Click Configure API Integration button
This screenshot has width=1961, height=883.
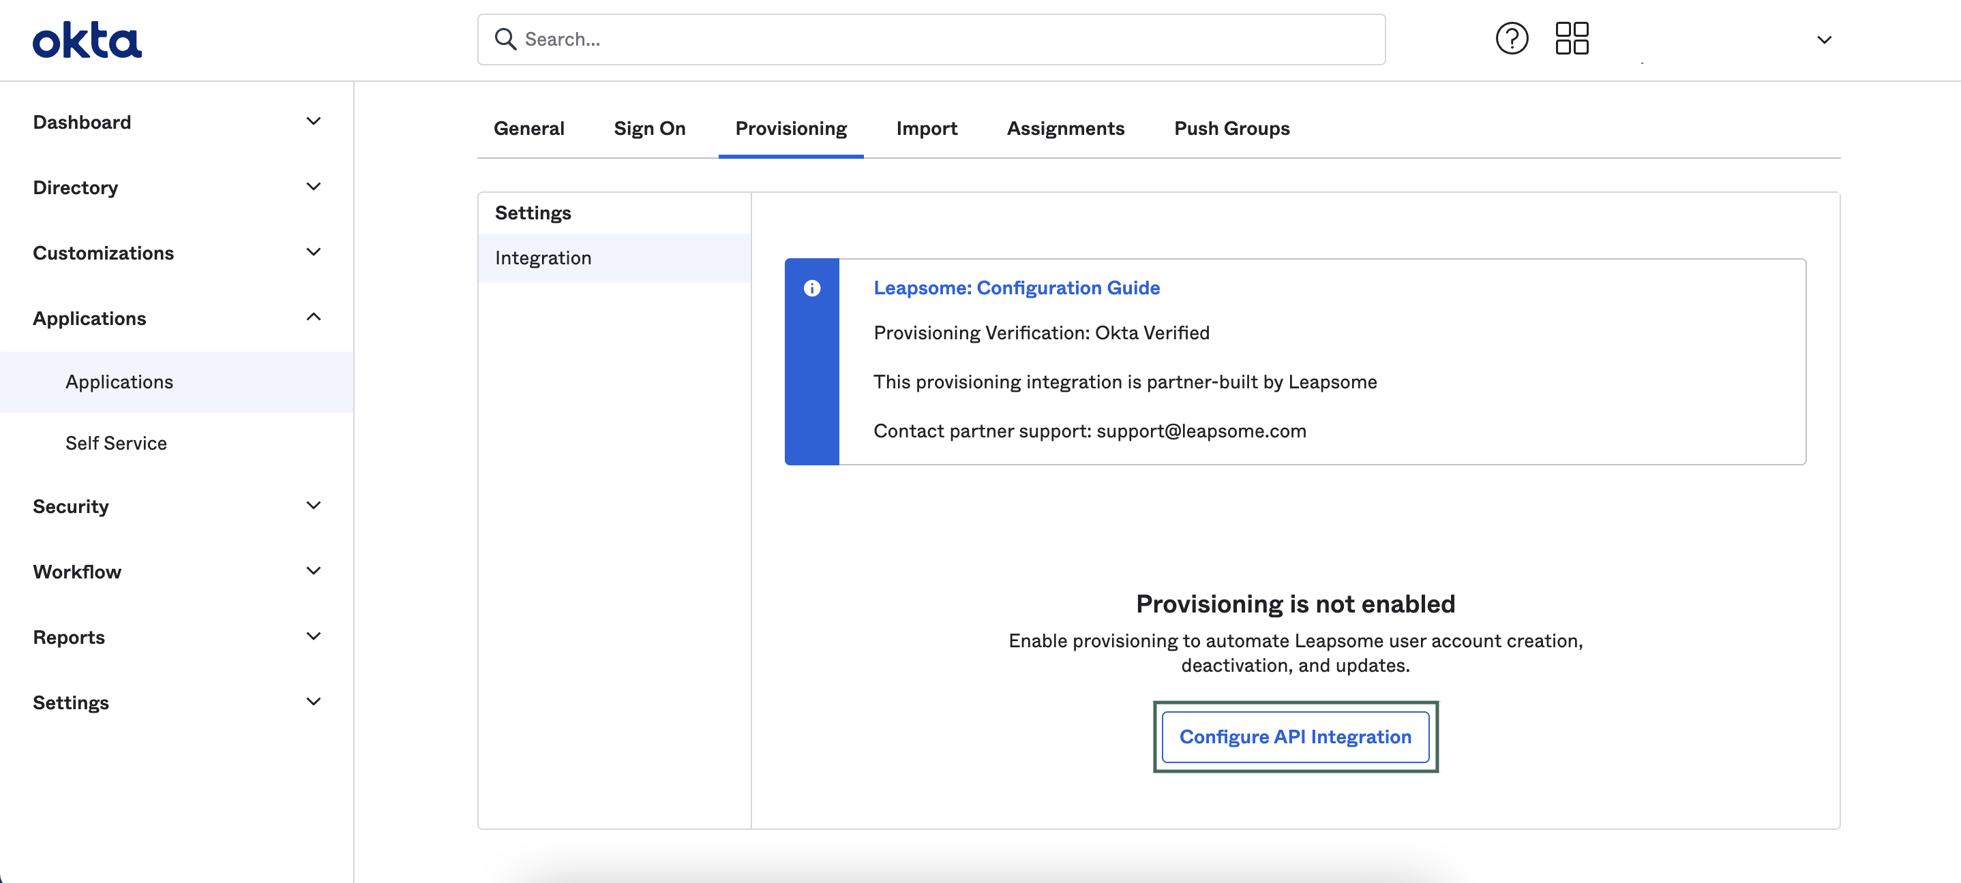tap(1295, 737)
